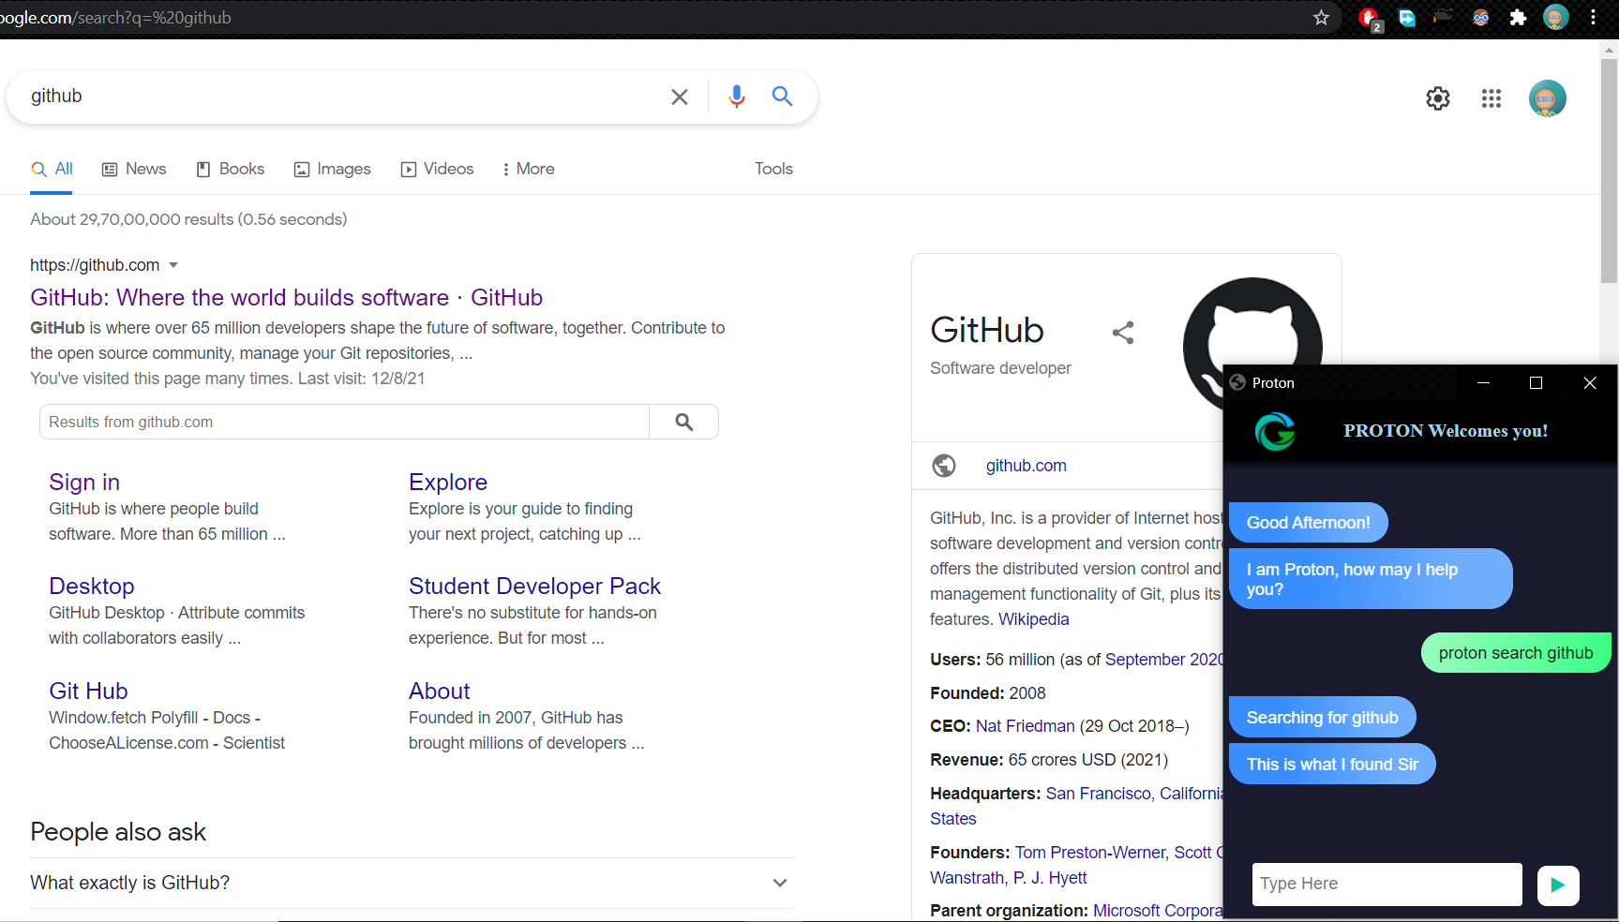Click "This is what I found Sir" bubble
The height and width of the screenshot is (922, 1619).
tap(1332, 765)
